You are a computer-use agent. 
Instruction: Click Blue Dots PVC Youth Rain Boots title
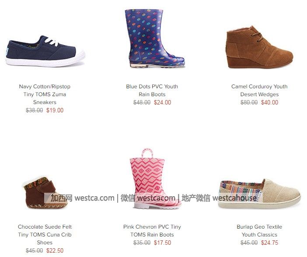152,90
